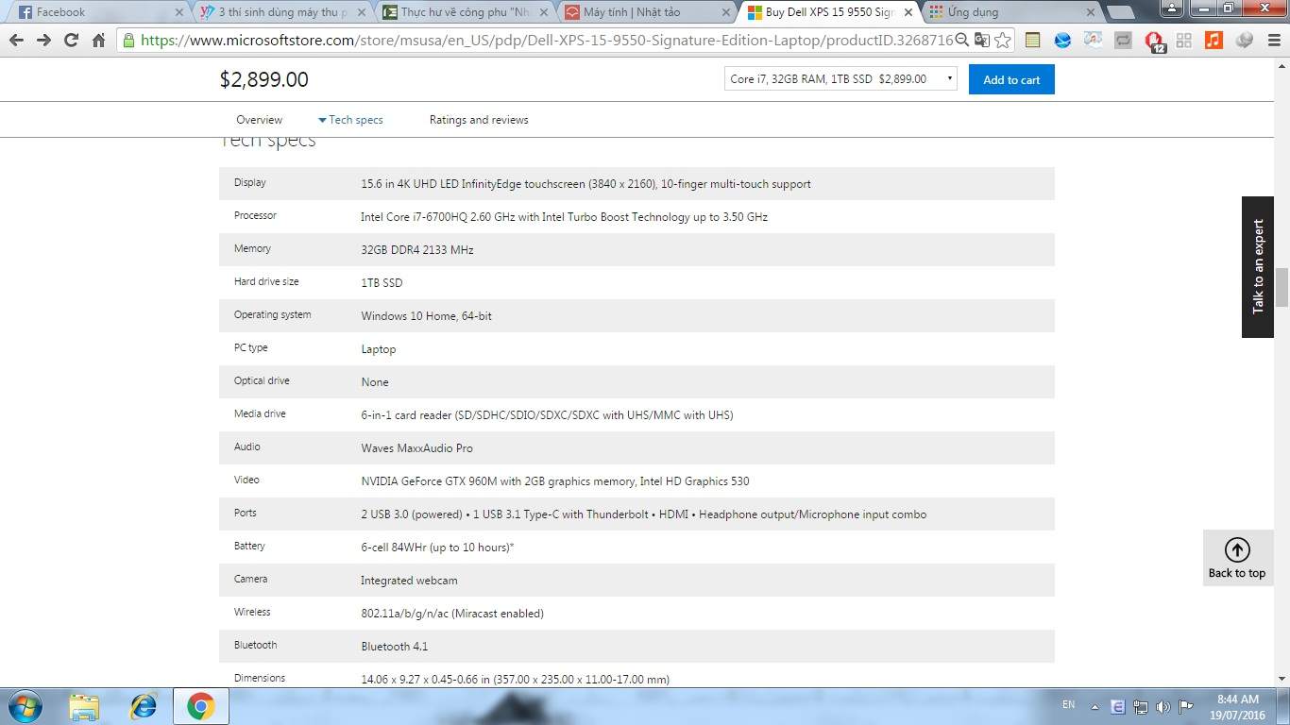Open the yellow notepad extension icon
Viewport: 1290px width, 725px height.
(1032, 41)
